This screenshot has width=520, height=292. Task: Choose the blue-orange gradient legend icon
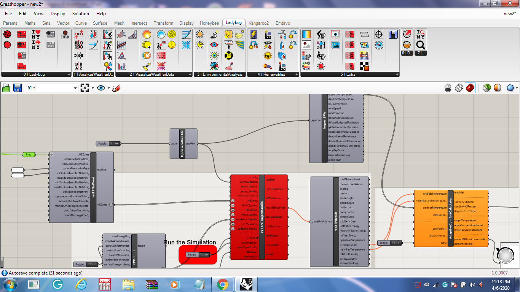coord(306,35)
